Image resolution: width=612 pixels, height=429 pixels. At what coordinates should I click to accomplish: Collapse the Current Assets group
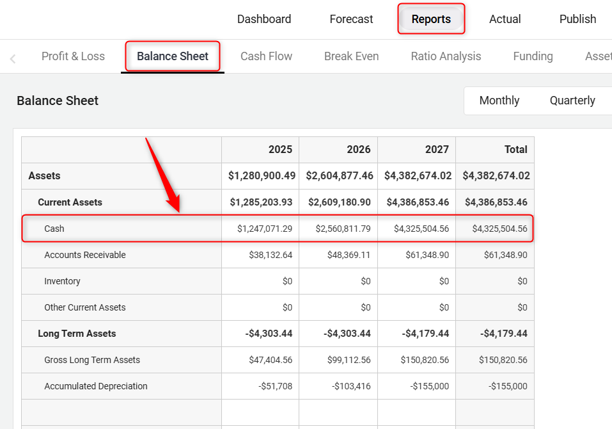click(70, 202)
